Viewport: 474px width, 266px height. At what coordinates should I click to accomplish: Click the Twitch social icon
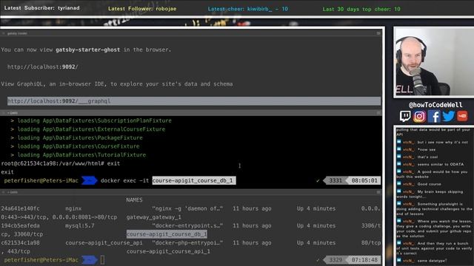[x=405, y=116]
